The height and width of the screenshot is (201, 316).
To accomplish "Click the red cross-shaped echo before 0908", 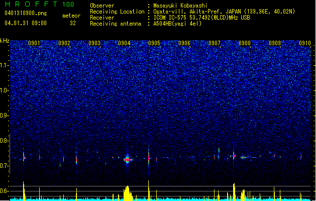I will click(x=234, y=156).
